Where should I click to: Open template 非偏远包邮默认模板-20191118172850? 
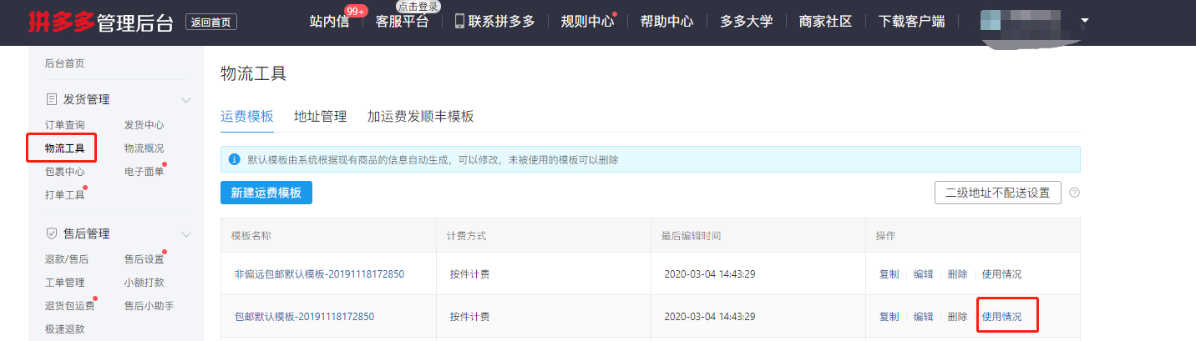pos(321,274)
